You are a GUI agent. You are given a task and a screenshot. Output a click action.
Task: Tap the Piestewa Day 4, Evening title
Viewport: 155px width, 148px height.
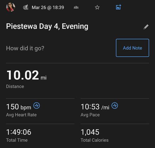pyautogui.click(x=47, y=26)
